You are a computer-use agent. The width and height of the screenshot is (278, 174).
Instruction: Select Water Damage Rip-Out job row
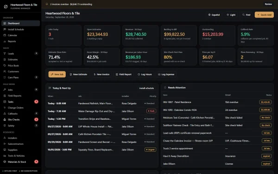tap(102, 111)
